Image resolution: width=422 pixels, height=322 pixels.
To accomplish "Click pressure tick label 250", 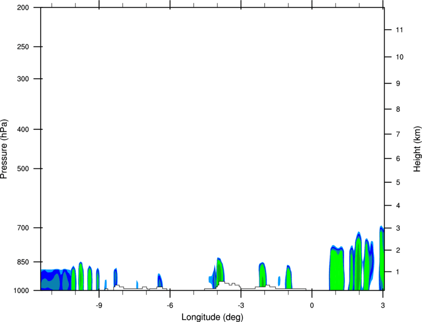I will pyautogui.click(x=23, y=47).
